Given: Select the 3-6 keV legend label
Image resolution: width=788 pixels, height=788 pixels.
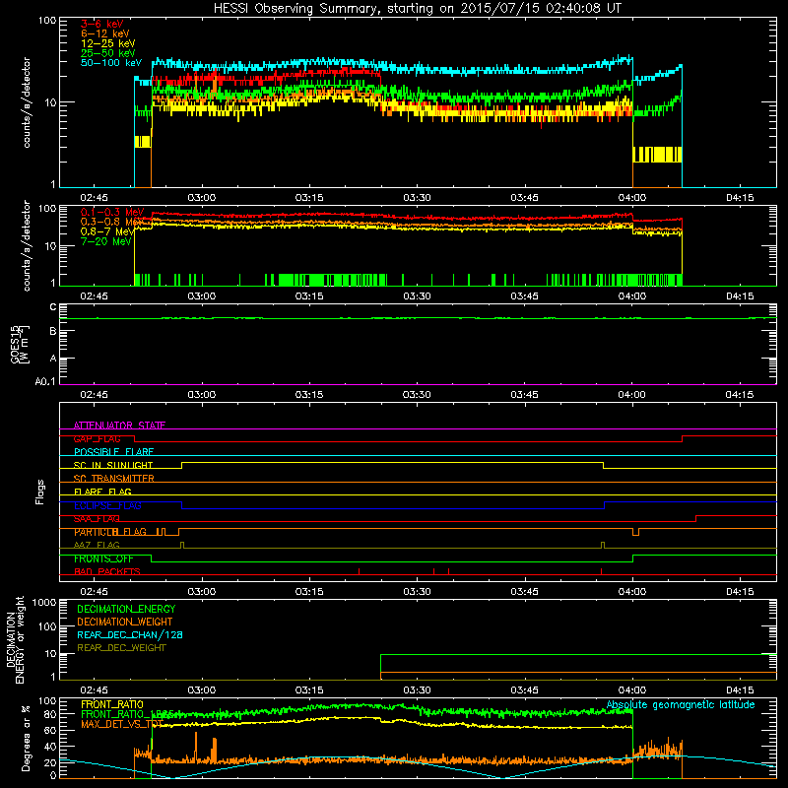Looking at the screenshot, I should click(x=101, y=24).
